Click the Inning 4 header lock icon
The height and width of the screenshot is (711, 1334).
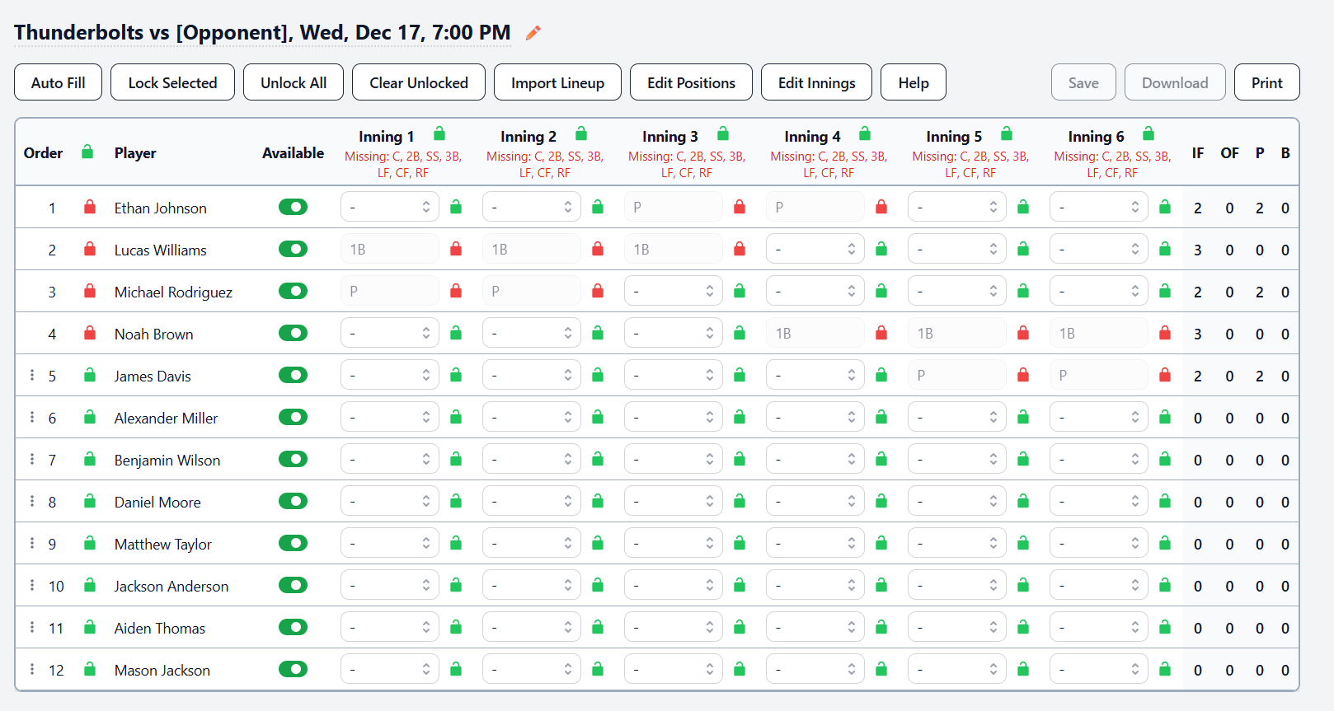(x=865, y=134)
